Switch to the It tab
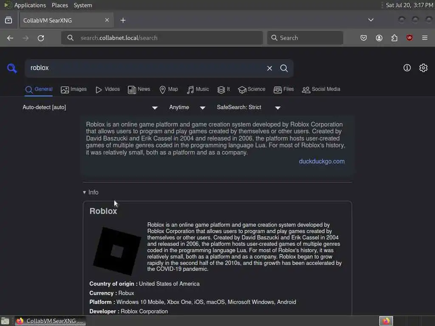This screenshot has height=326, width=435. (x=223, y=90)
